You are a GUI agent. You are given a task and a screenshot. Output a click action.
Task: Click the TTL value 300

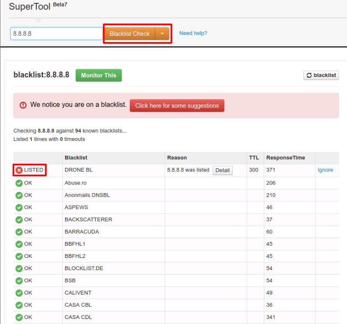click(253, 170)
